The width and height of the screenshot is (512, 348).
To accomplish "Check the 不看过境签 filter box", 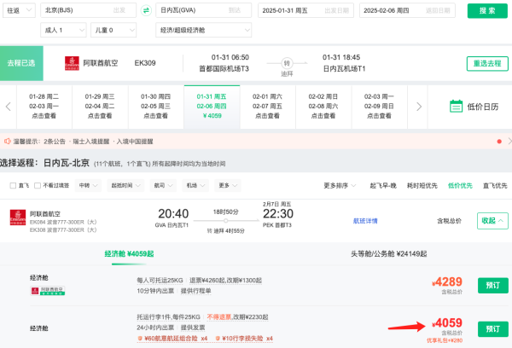I will click(x=38, y=185).
